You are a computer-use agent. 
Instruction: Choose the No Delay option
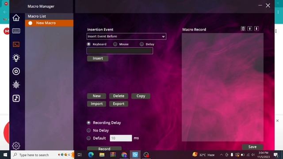click(88, 130)
